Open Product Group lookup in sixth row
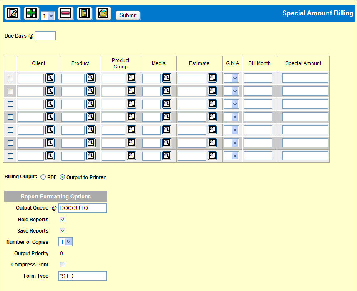This screenshot has height=291, width=357. tap(131, 143)
